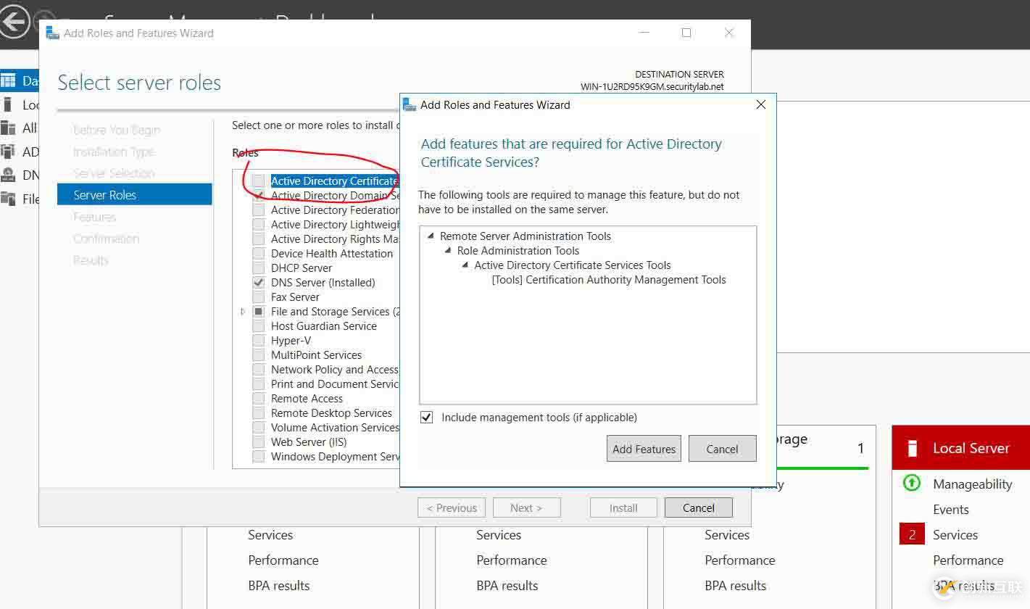
Task: Tick the Web Server (IIS) checkbox
Action: click(x=259, y=442)
